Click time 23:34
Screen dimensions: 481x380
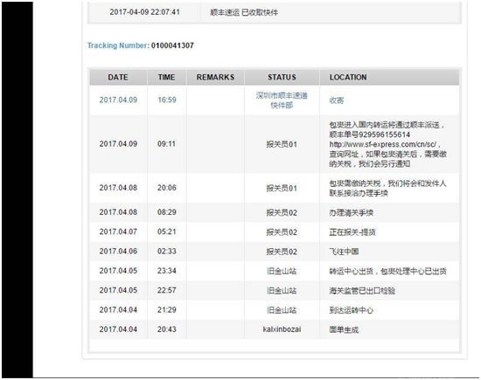(x=167, y=271)
